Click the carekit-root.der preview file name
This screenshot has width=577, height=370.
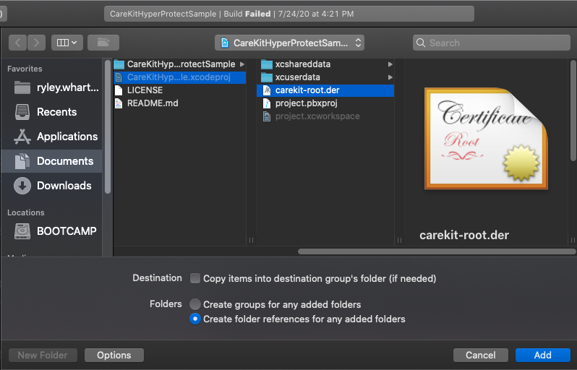pos(464,235)
